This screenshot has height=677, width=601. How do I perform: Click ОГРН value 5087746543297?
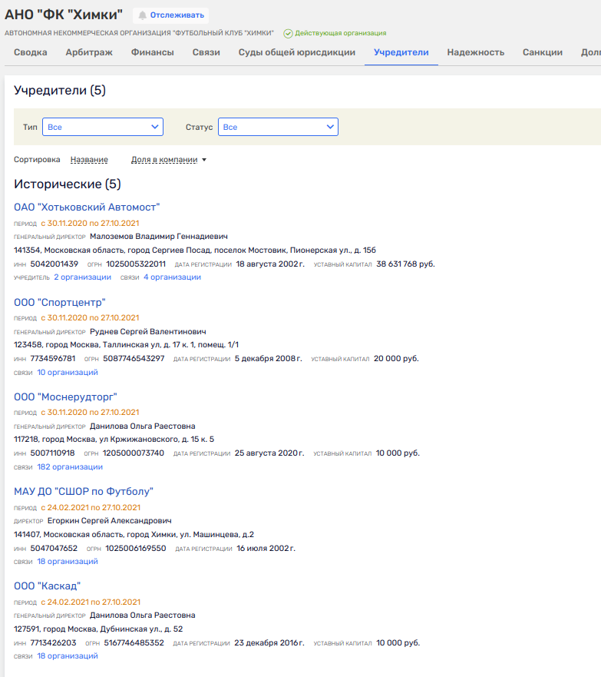134,358
